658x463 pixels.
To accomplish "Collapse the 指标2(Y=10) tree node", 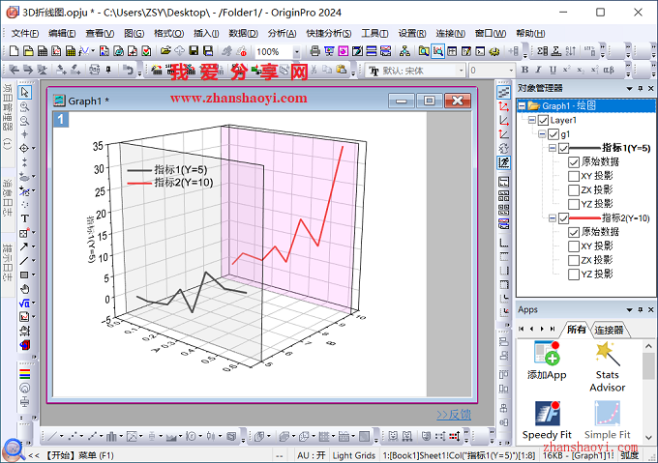I will click(x=553, y=218).
